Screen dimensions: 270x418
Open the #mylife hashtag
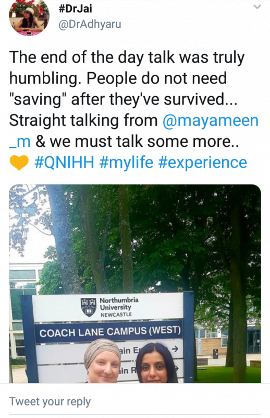[x=126, y=162]
